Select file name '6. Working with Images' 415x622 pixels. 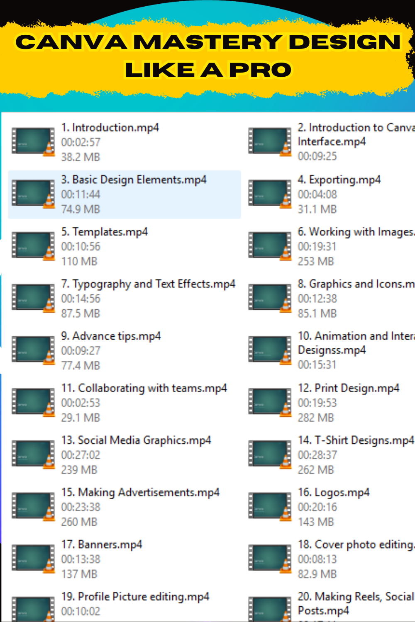pyautogui.click(x=356, y=232)
